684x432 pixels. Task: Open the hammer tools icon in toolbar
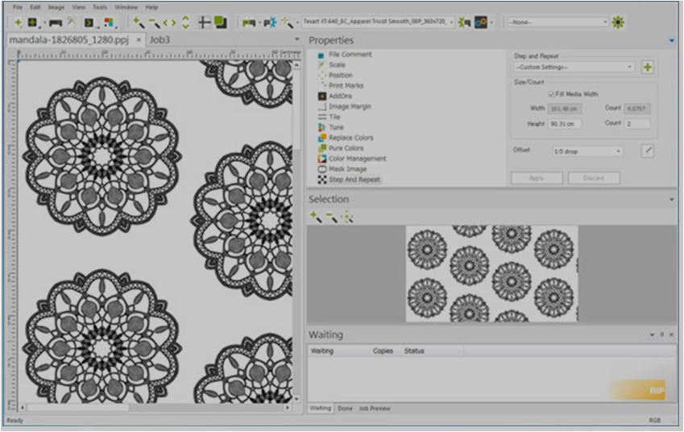[72, 23]
